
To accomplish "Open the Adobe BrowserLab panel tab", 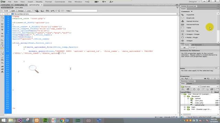I will (188, 6).
